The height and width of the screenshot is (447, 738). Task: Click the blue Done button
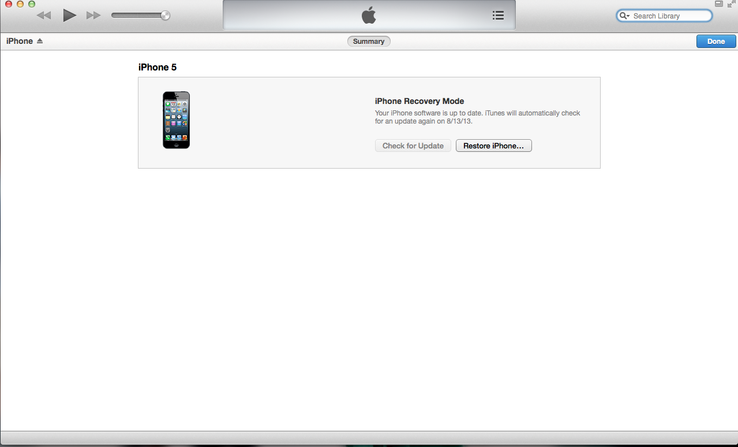coord(716,42)
